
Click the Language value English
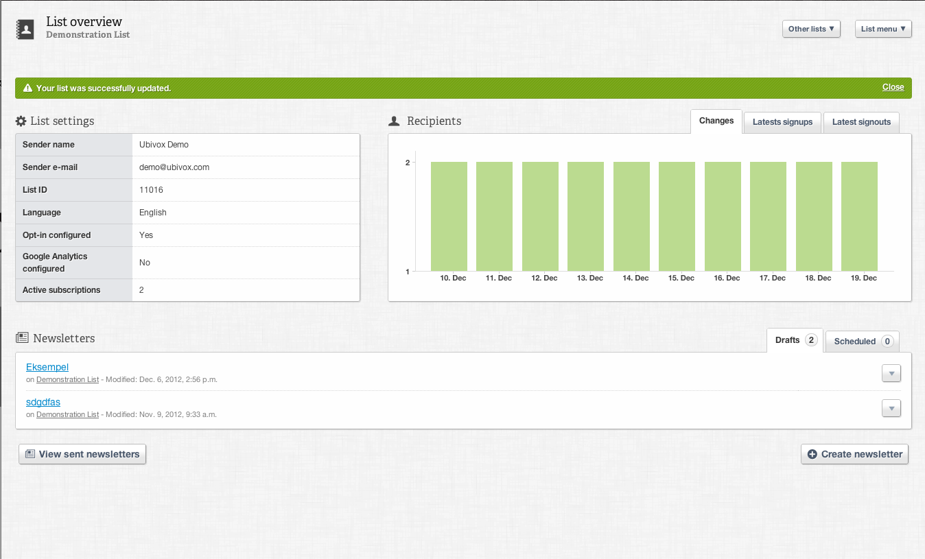tap(152, 213)
